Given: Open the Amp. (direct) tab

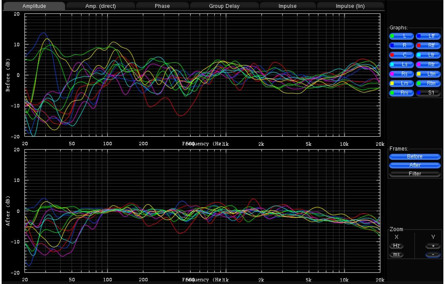Looking at the screenshot, I should tap(100, 6).
